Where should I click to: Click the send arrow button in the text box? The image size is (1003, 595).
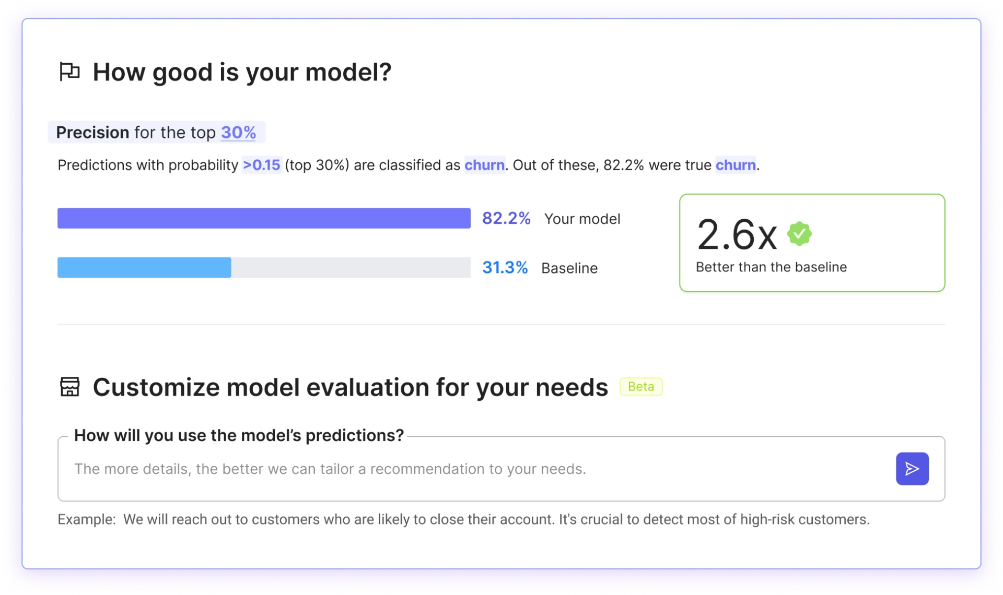coord(912,468)
